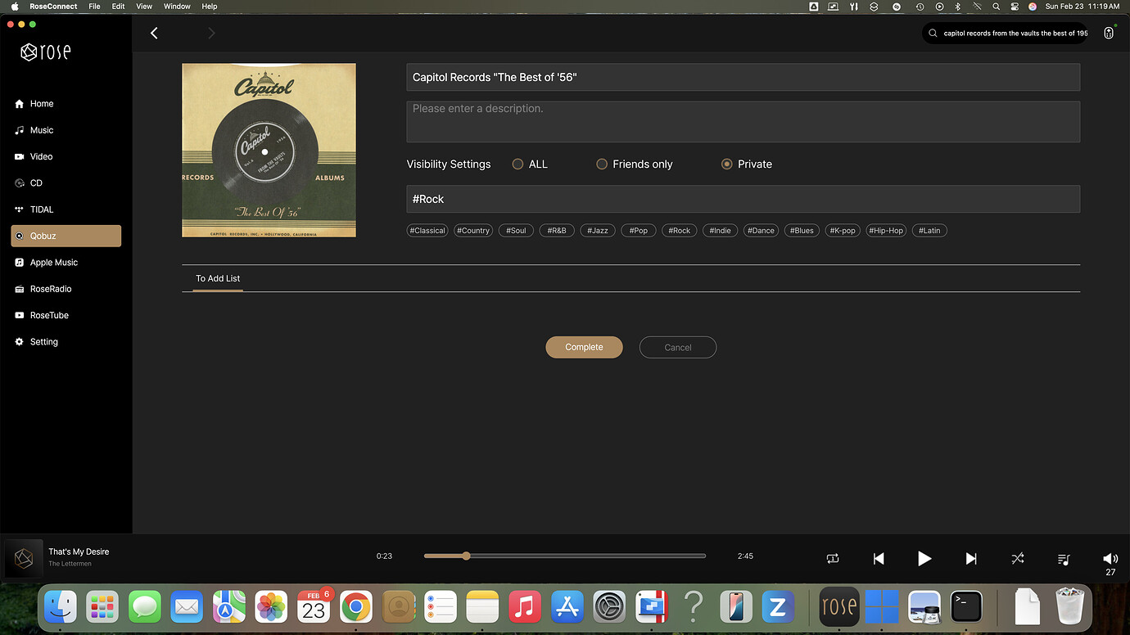Open Google Chrome from the Dock

click(355, 607)
